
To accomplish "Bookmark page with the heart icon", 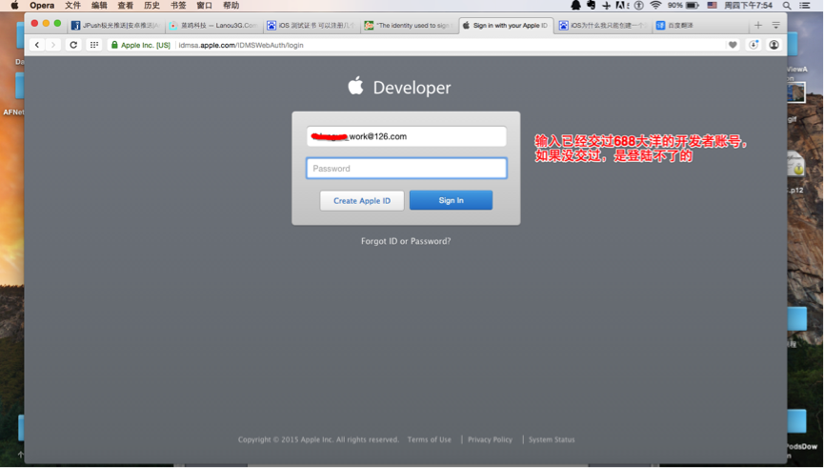I will pyautogui.click(x=733, y=45).
